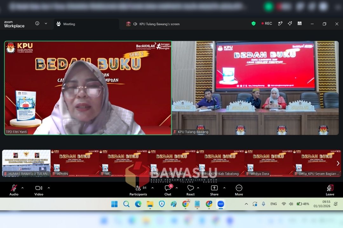This screenshot has height=228, width=343.
Task: Open the meeting information icon
Action: (37, 23)
